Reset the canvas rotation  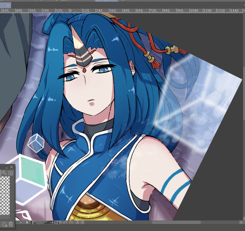click(77, 222)
